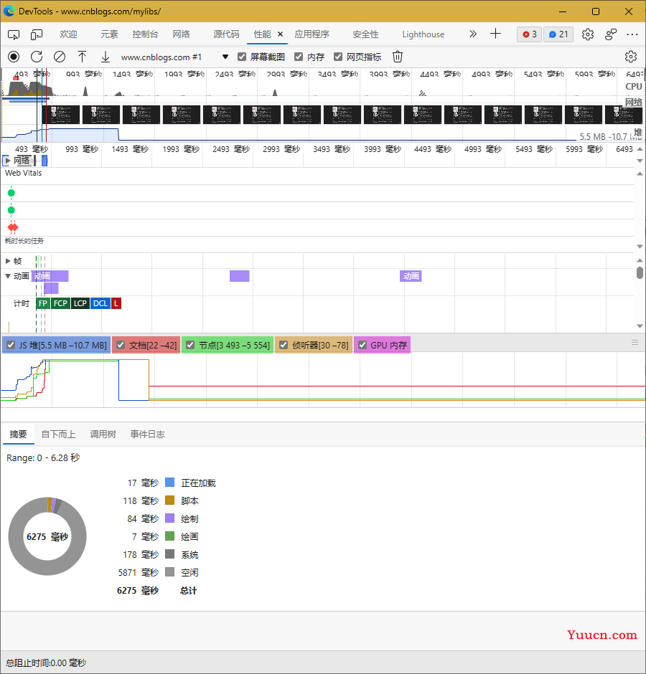Click the 6275 毫秒 donut chart

(47, 536)
